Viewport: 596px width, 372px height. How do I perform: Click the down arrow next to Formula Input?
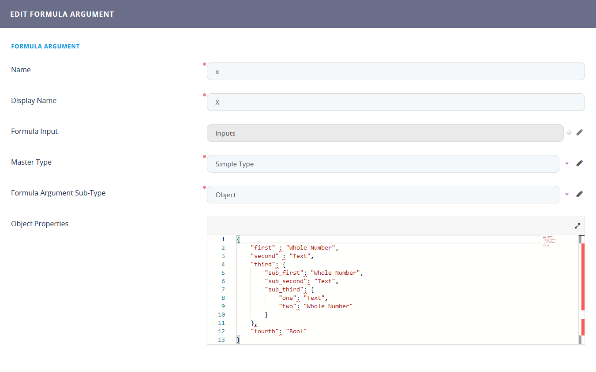coord(569,132)
